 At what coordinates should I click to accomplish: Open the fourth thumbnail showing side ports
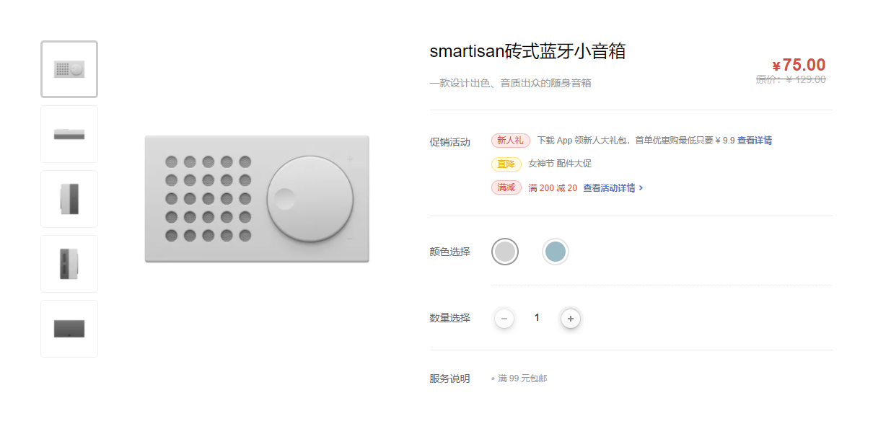click(69, 264)
